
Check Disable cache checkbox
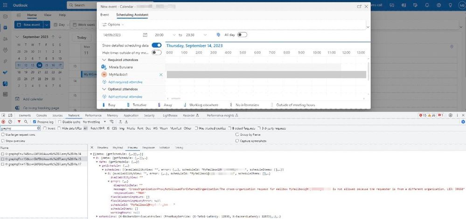click(60, 122)
